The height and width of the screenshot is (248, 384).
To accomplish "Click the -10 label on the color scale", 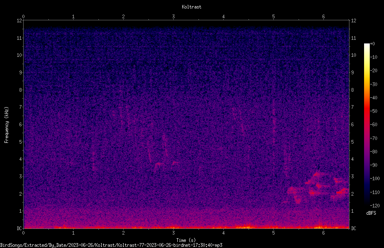I will point(373,57).
